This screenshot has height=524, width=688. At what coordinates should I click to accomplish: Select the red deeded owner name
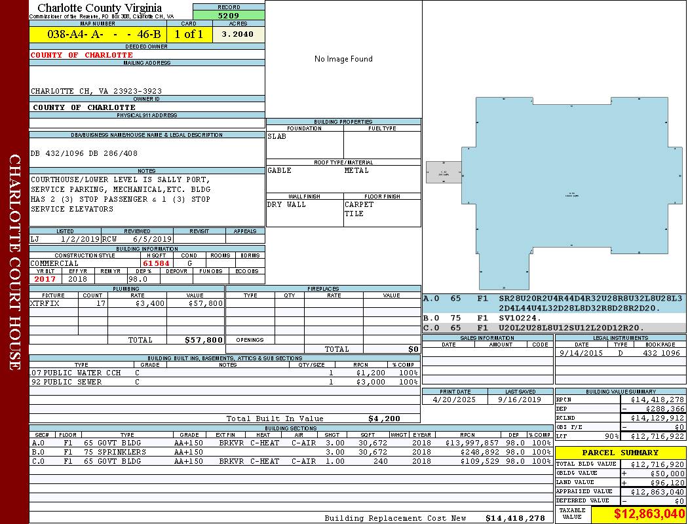tap(82, 55)
